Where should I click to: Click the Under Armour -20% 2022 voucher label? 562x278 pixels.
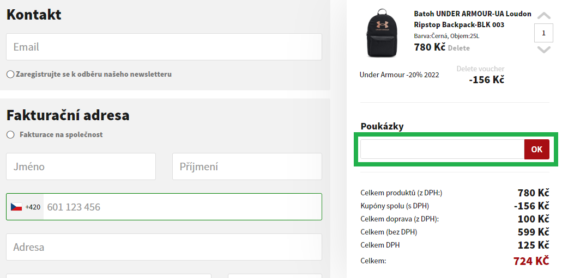[399, 75]
